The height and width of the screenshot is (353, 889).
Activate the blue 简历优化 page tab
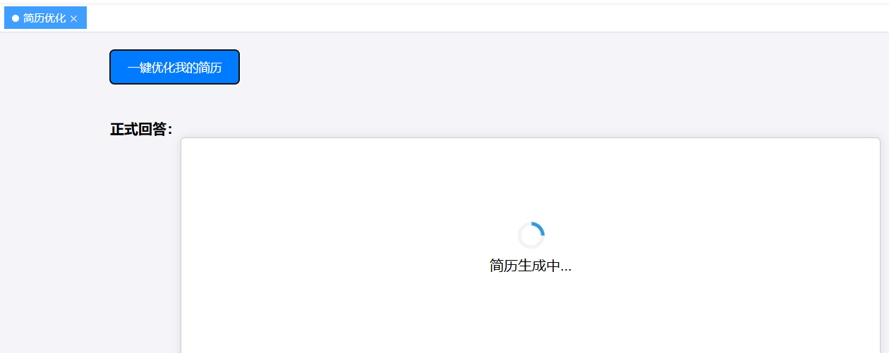(45, 18)
